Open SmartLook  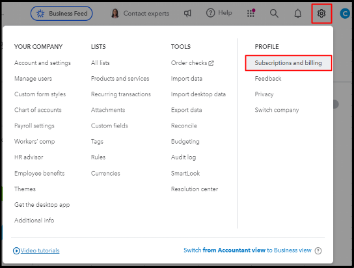click(185, 173)
